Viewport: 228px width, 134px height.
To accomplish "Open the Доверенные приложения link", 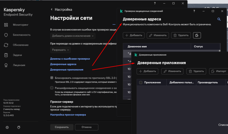I will coord(66,70).
